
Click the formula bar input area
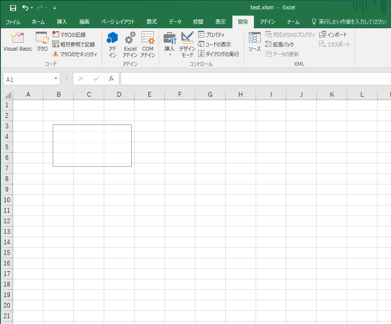[x=256, y=79]
